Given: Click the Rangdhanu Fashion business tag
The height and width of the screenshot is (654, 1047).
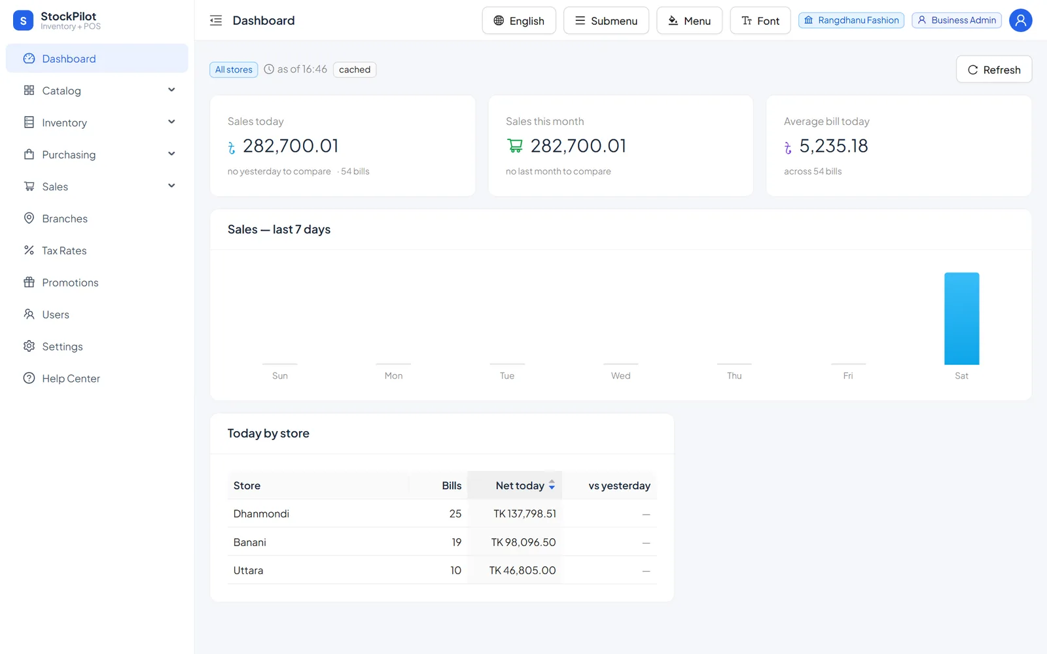Looking at the screenshot, I should pyautogui.click(x=851, y=20).
